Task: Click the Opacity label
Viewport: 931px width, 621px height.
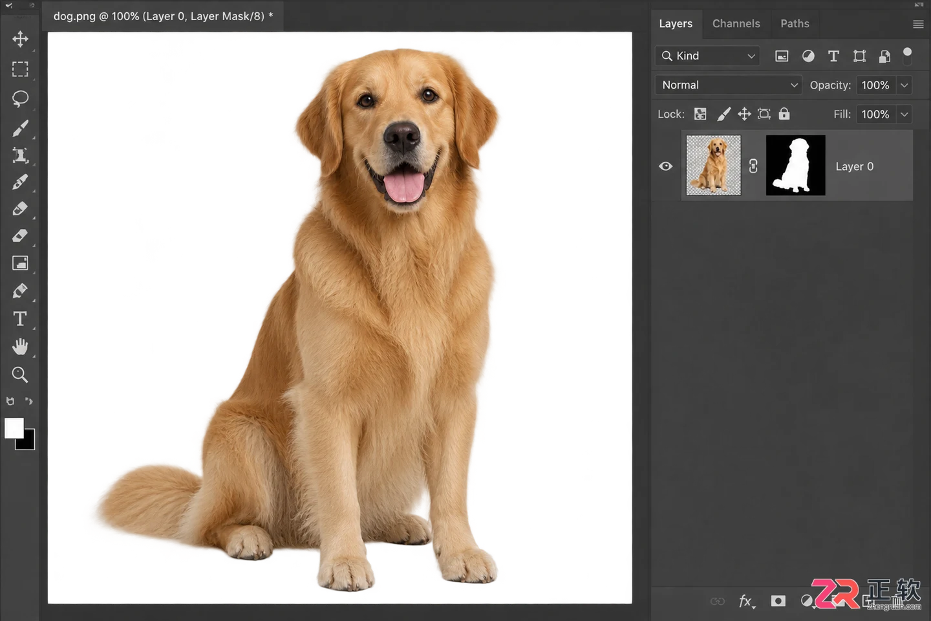Action: [830, 85]
